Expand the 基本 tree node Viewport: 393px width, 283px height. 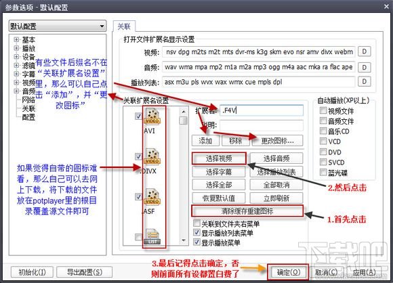(16, 39)
